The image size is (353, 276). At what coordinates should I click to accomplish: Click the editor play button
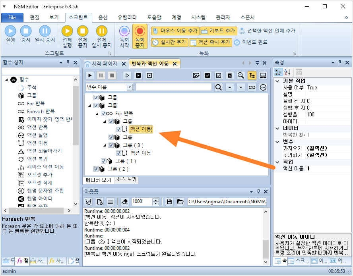coord(90,75)
